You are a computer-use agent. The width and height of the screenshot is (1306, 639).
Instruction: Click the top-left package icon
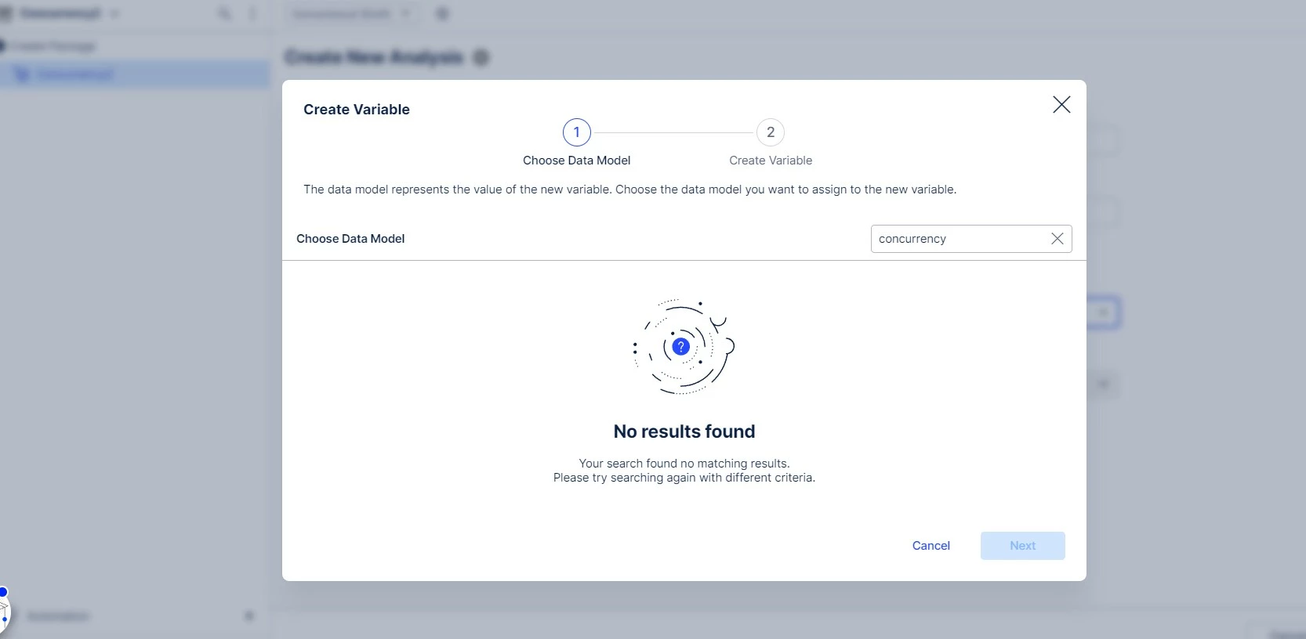tap(6, 14)
